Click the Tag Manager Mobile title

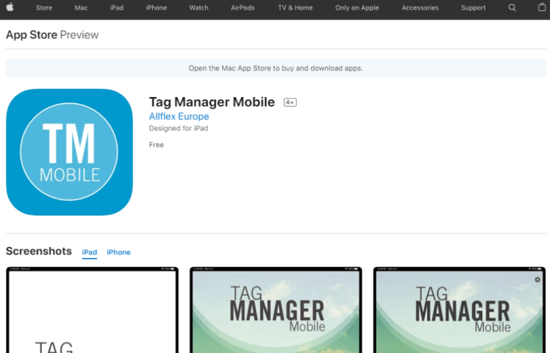click(212, 102)
